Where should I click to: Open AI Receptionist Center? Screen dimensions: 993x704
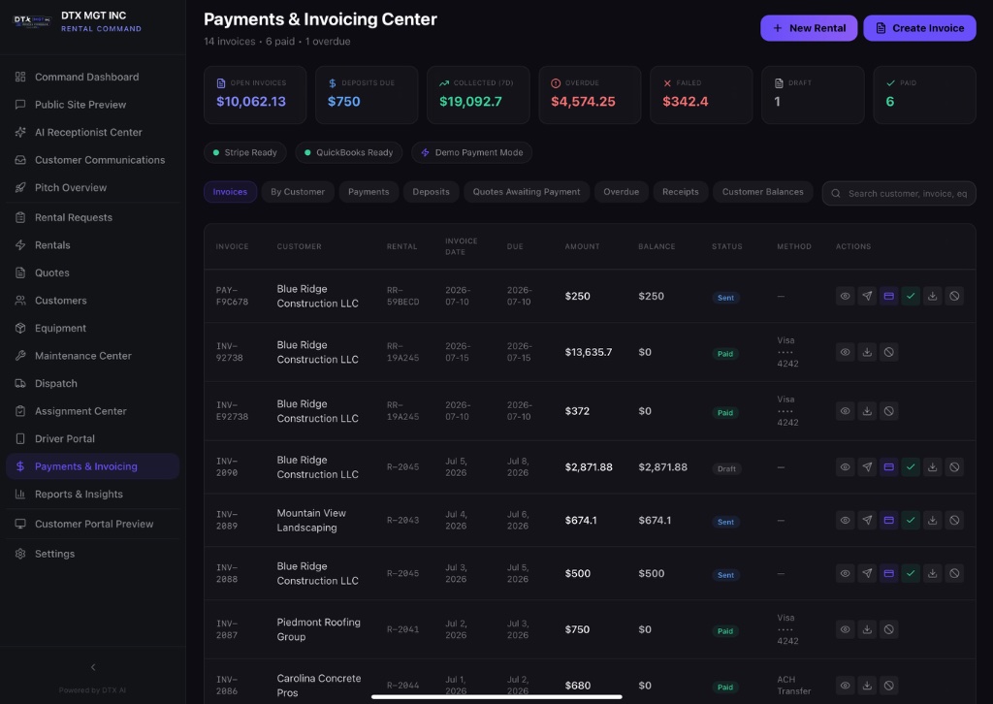pos(92,132)
